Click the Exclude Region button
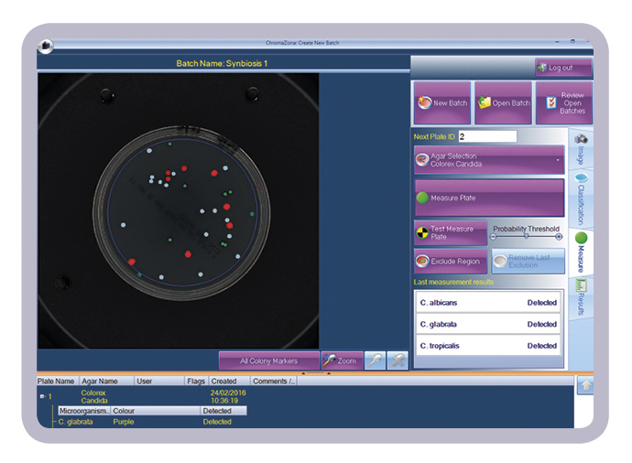 [450, 262]
